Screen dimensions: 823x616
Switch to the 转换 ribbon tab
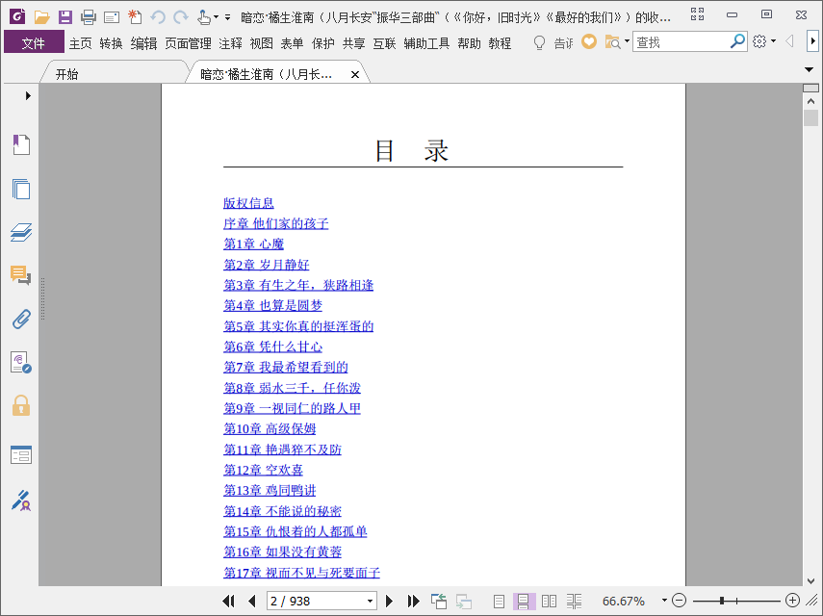pyautogui.click(x=111, y=43)
